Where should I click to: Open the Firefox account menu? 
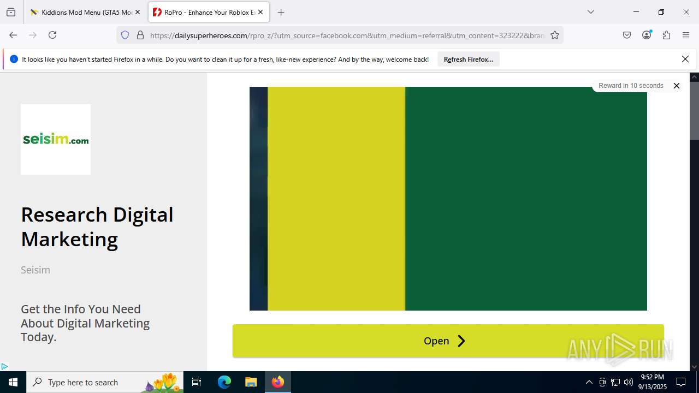pyautogui.click(x=647, y=35)
